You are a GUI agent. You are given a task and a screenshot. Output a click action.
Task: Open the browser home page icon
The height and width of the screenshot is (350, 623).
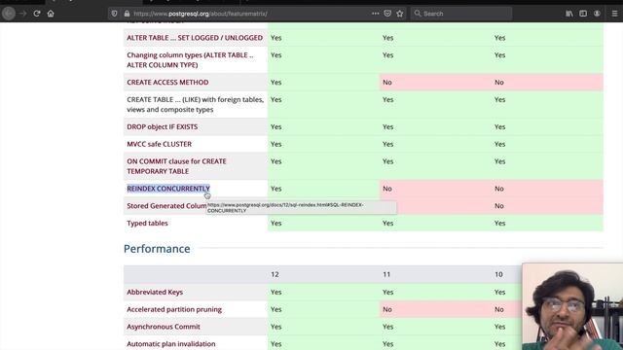51,14
